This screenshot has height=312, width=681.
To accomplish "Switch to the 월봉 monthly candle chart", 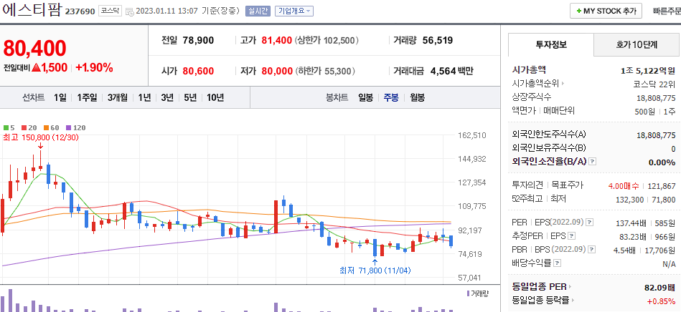I will [x=418, y=97].
